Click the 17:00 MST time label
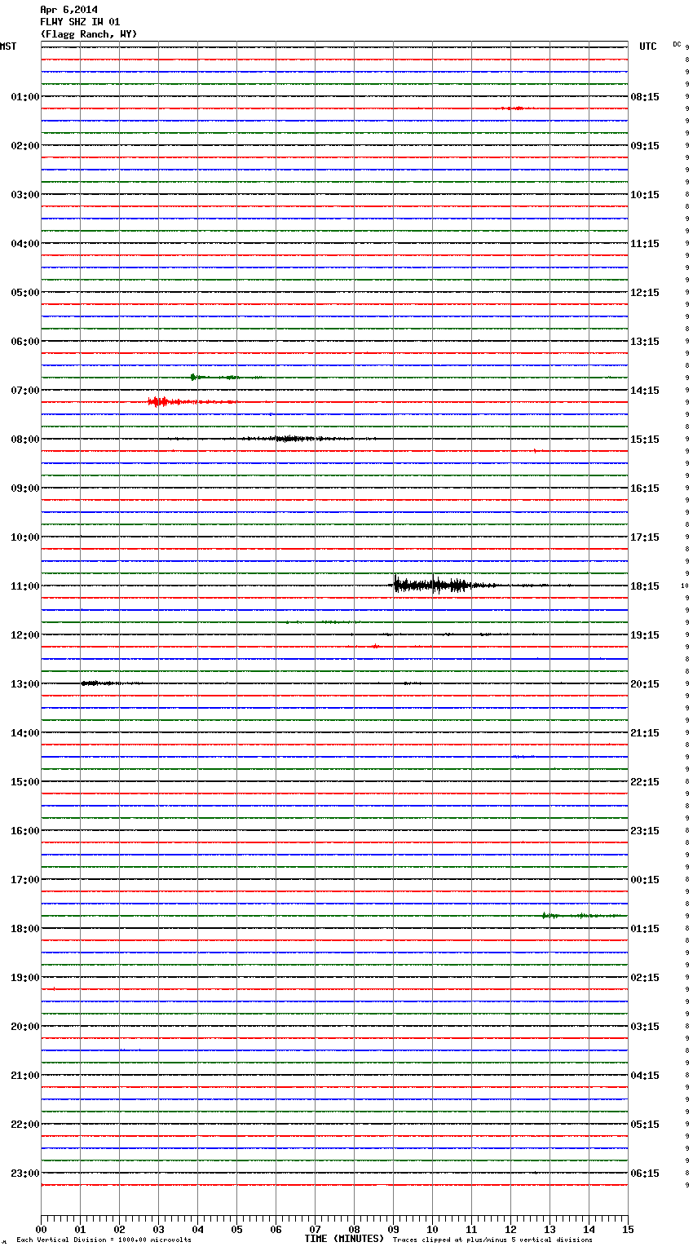Image resolution: width=693 pixels, height=1251 pixels. pos(24,880)
